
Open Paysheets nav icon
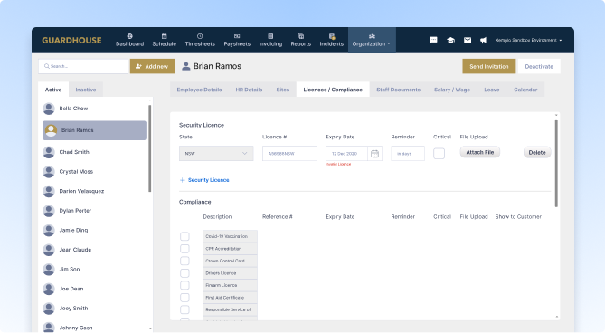(x=237, y=36)
